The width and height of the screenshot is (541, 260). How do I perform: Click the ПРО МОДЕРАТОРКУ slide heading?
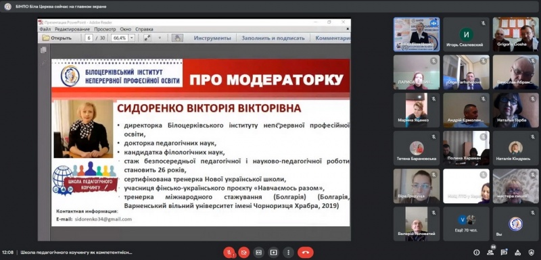point(266,80)
